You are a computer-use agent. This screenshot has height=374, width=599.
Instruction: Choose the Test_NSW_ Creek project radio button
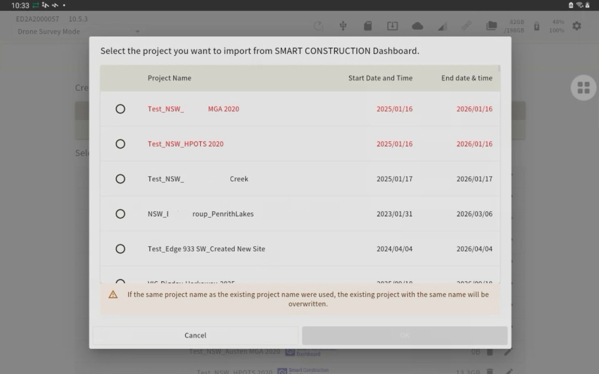click(x=120, y=179)
